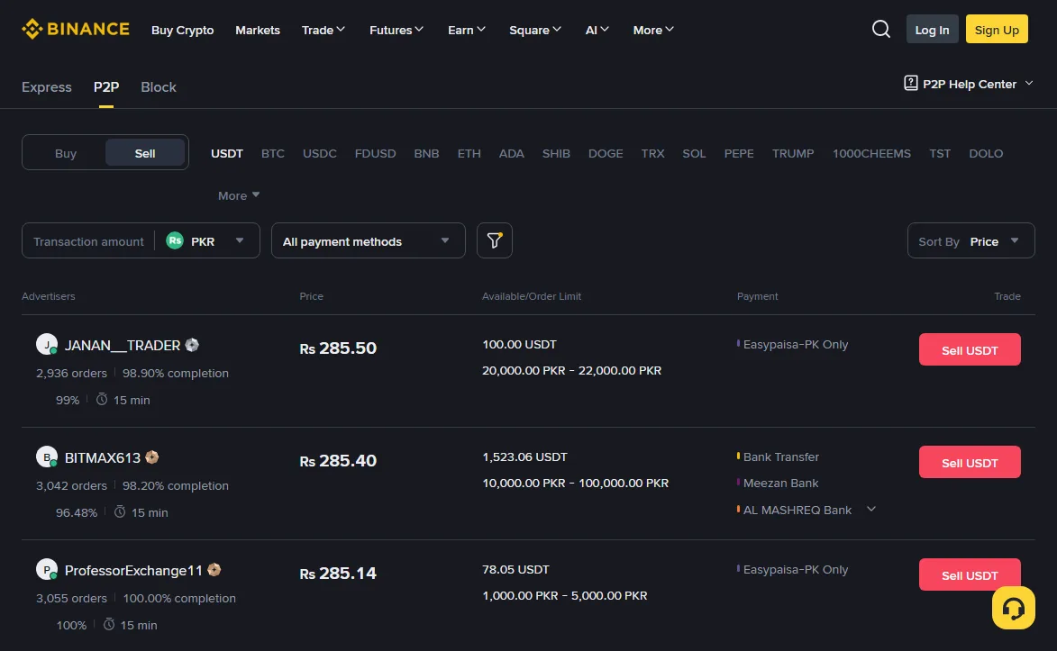Click BITMAX613 verification badge

pyautogui.click(x=152, y=457)
